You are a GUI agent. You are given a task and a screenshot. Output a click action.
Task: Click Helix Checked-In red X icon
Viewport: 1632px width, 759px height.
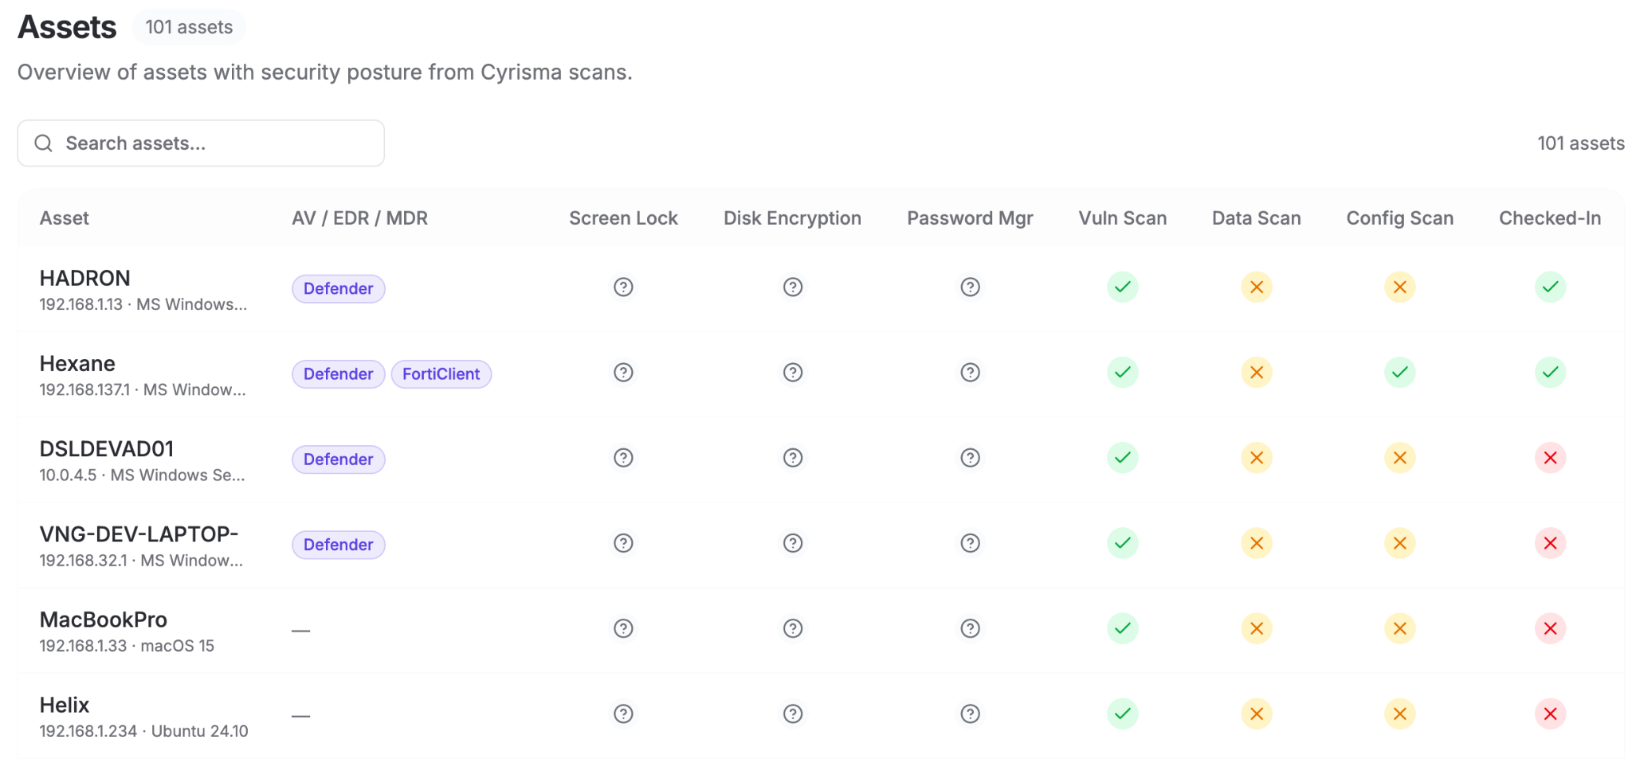tap(1551, 714)
